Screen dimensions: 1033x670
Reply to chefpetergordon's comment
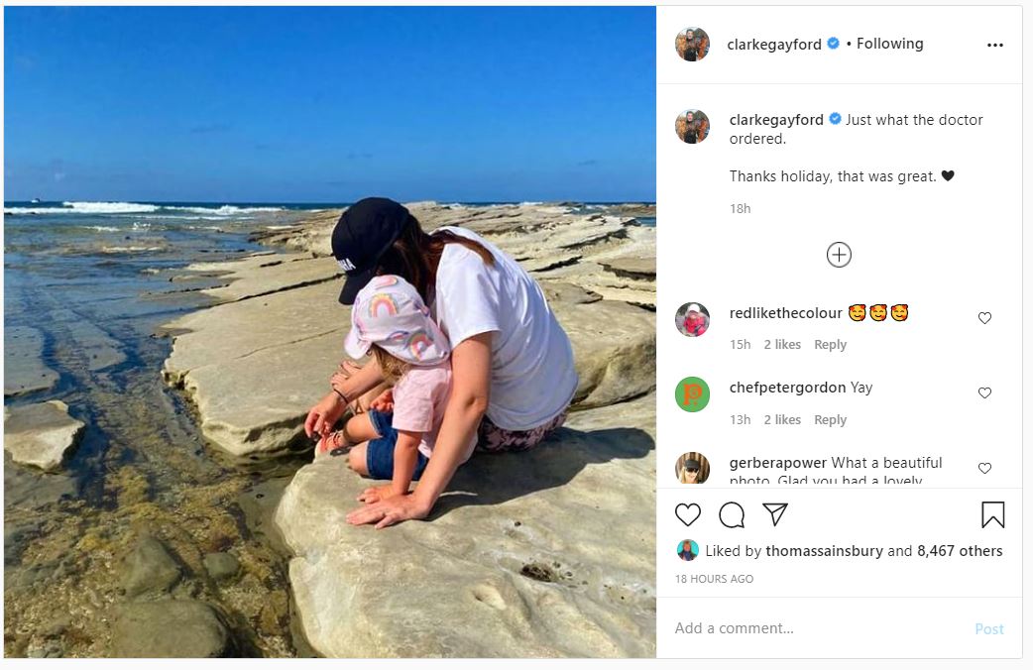830,420
